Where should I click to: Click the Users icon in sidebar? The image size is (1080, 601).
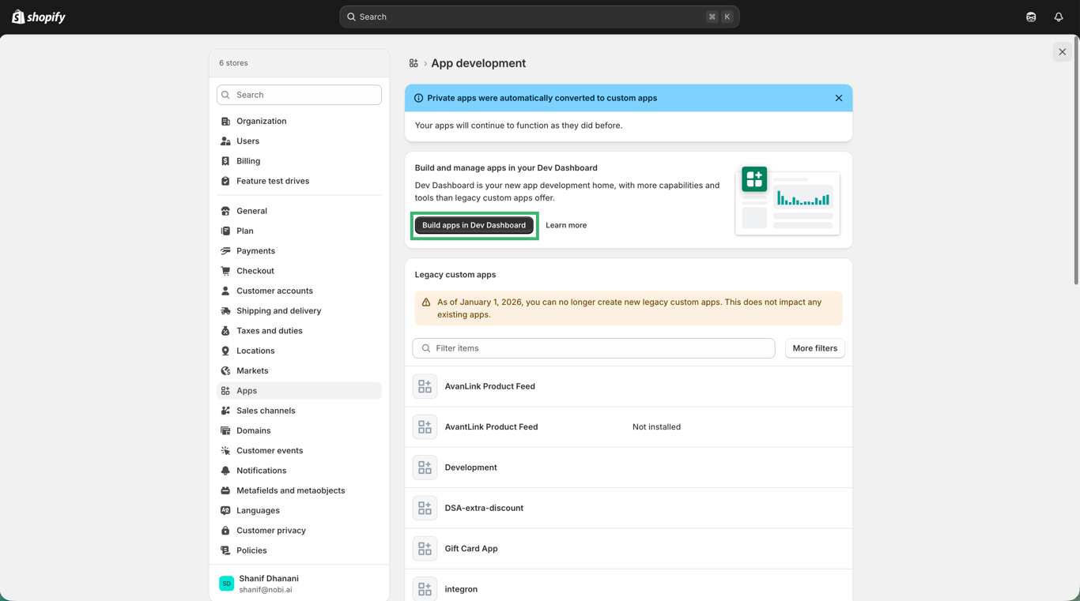(x=225, y=141)
